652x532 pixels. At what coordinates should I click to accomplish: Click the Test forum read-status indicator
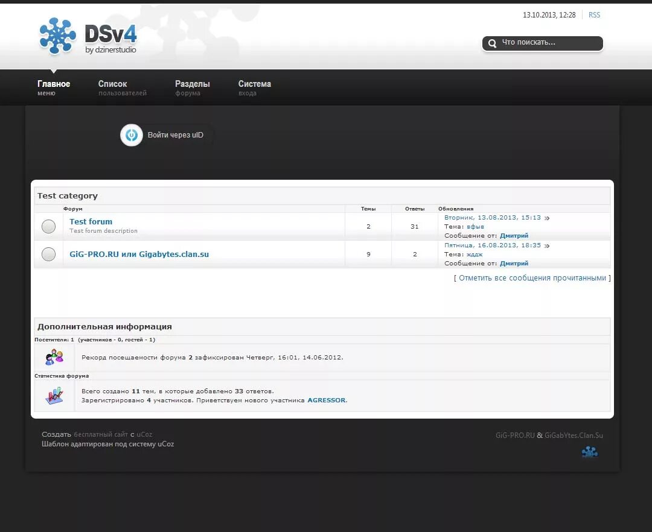tap(48, 226)
